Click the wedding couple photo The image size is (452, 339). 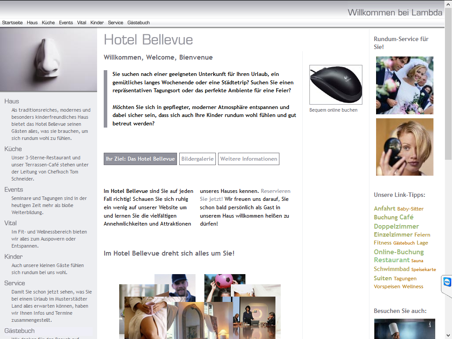(404, 85)
